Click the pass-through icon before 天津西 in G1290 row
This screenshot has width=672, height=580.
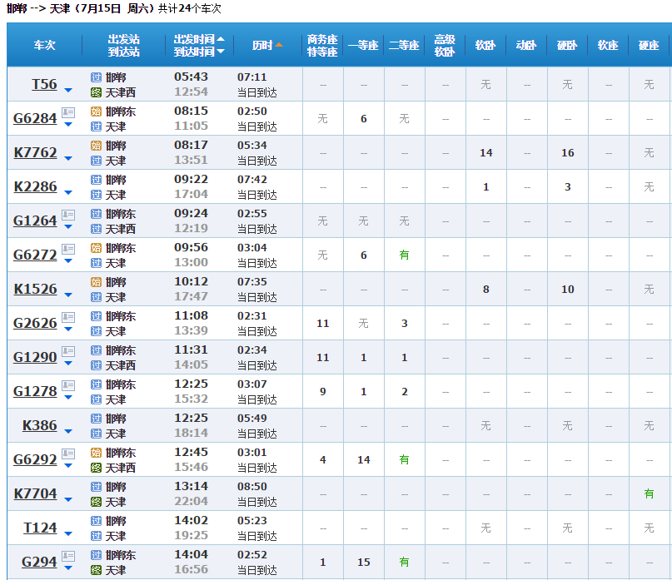tap(96, 365)
